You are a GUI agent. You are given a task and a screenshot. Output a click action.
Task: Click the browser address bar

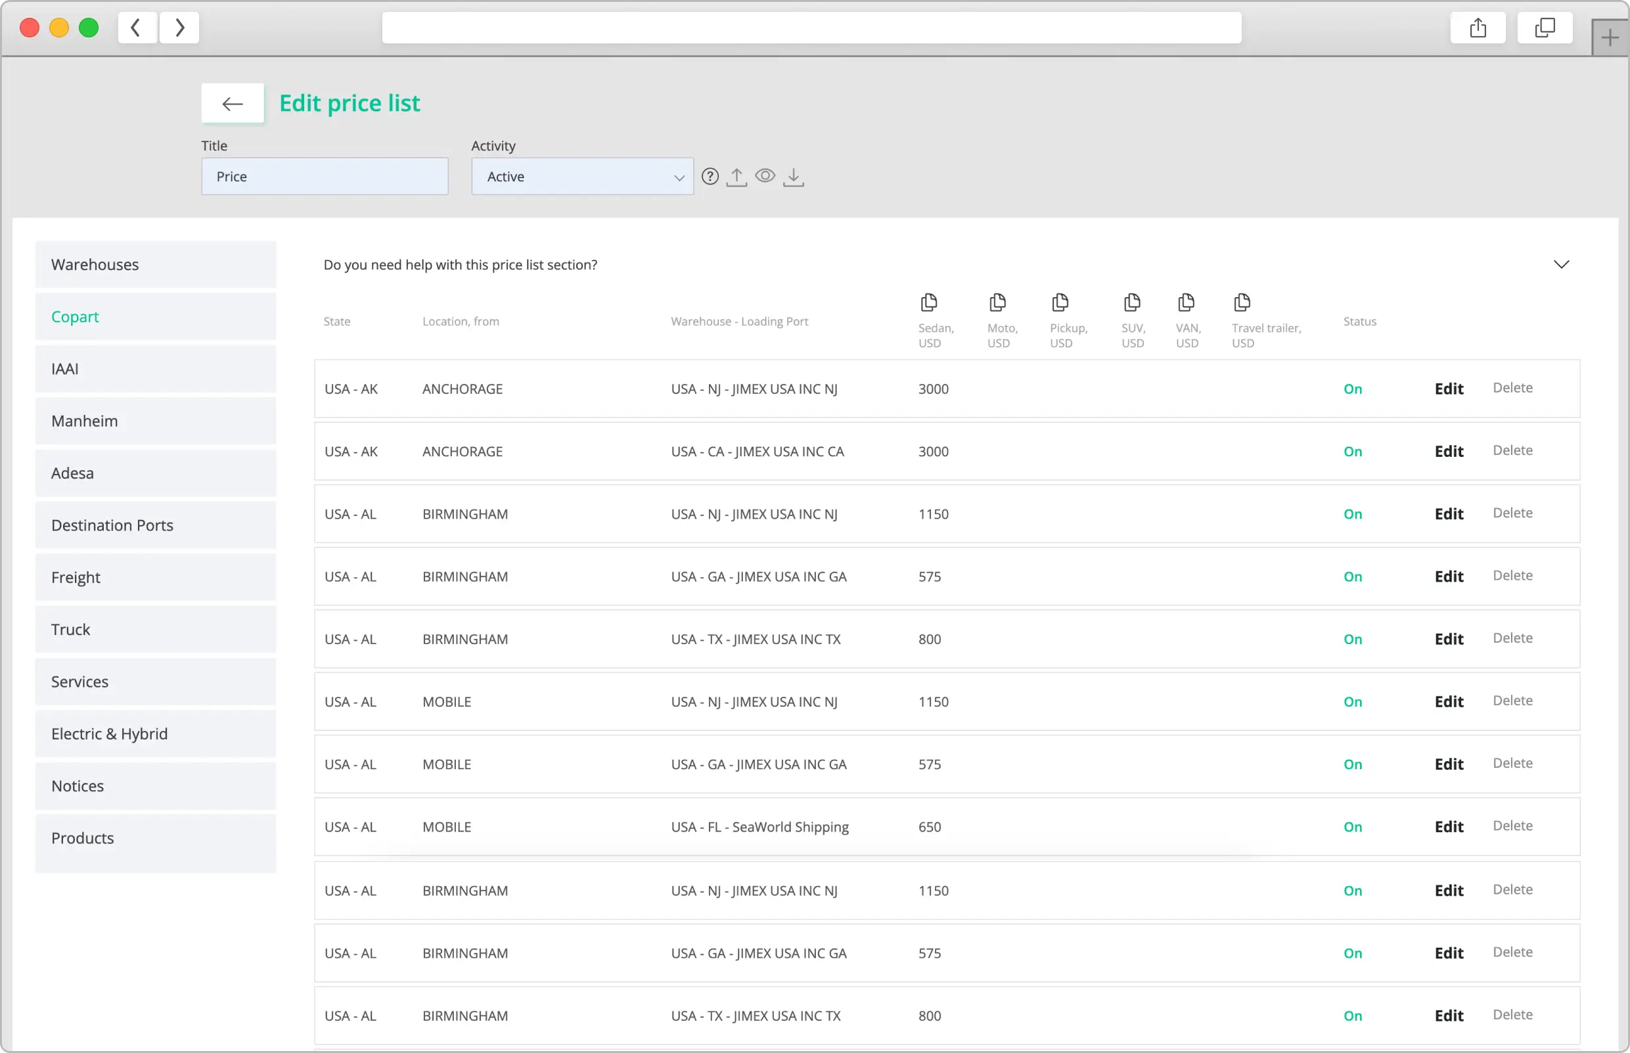[x=811, y=28]
